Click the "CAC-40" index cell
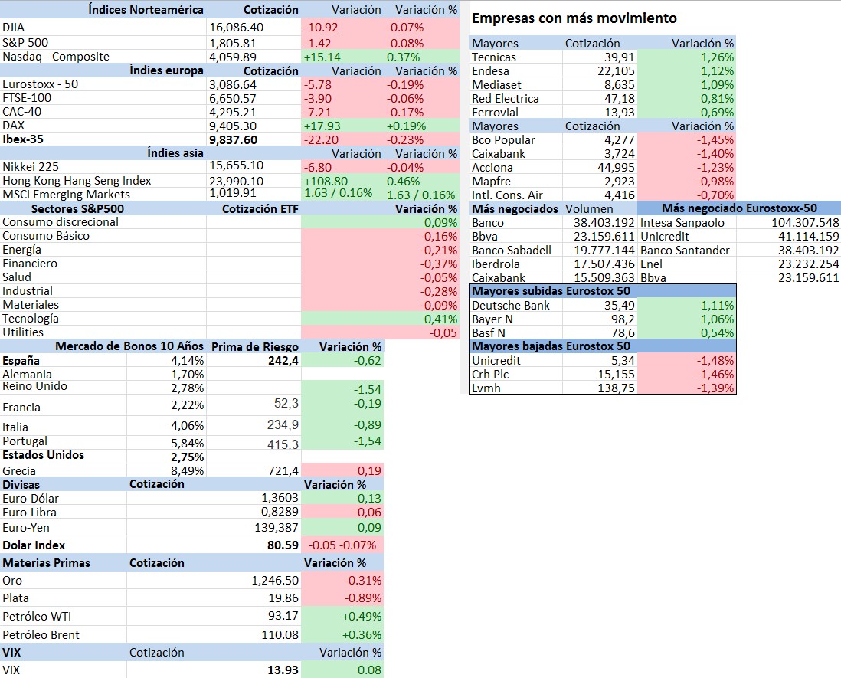Screen dimensions: 841x678 click(22, 112)
